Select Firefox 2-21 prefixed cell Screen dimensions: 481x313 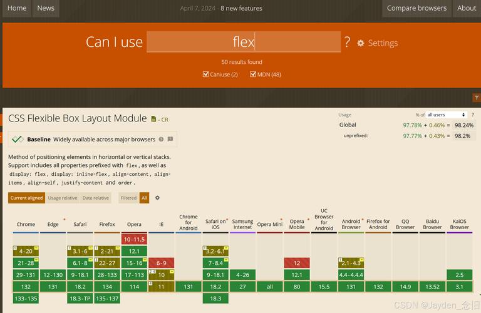tap(107, 251)
